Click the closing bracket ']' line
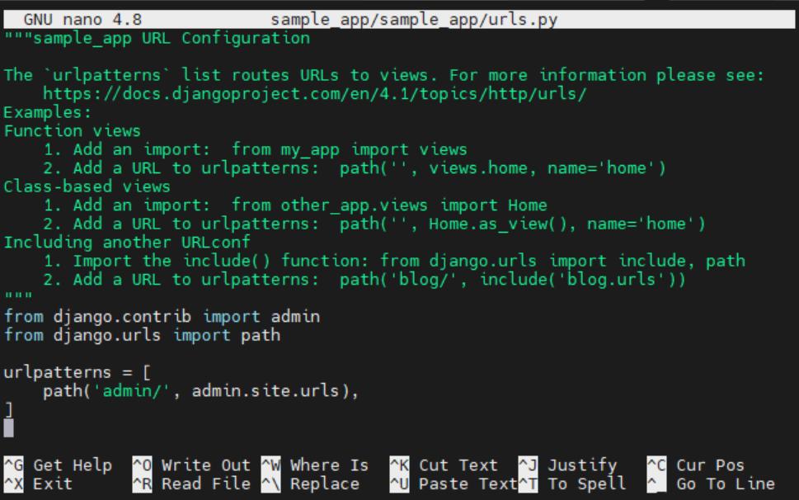 point(9,410)
